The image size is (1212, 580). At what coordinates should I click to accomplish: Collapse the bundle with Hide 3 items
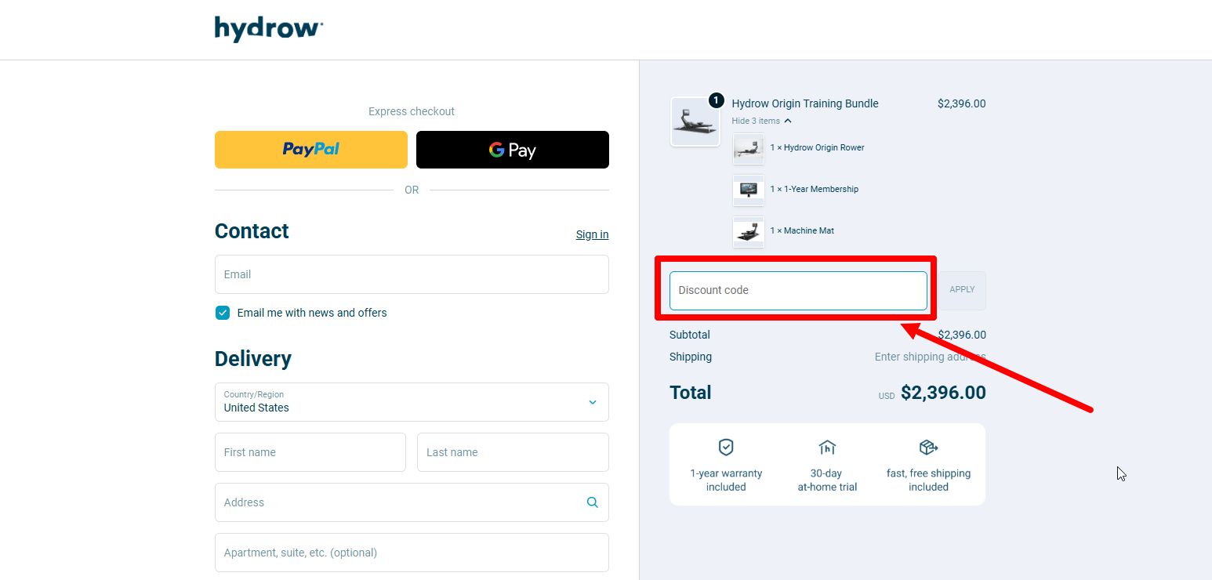[762, 121]
